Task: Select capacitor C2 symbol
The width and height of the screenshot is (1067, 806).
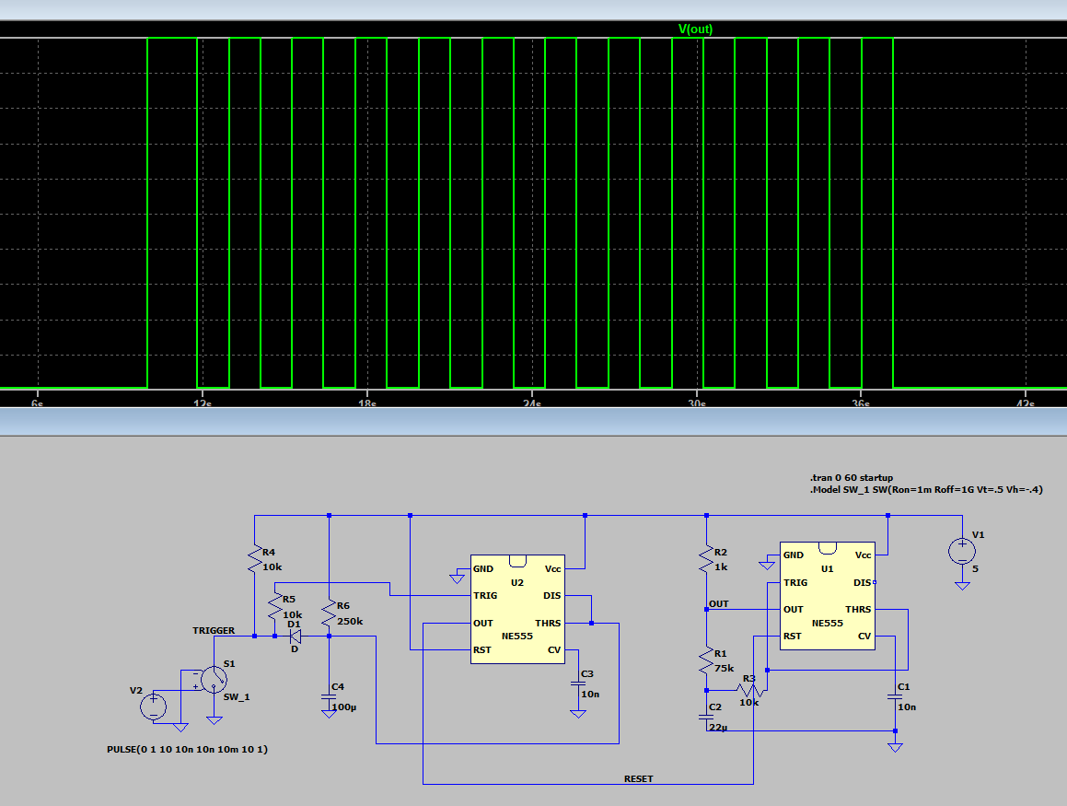Action: pyautogui.click(x=705, y=715)
